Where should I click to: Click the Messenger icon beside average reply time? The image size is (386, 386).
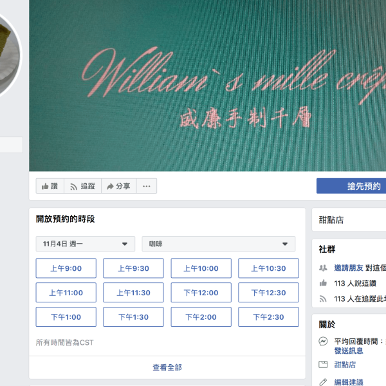coord(323,342)
